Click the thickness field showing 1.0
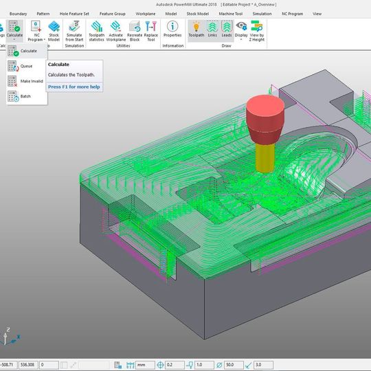Viewport: 371px width, 371px height. pos(204,365)
